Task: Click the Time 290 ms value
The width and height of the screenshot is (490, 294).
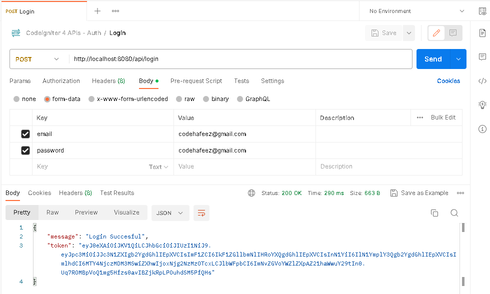Action: point(334,193)
